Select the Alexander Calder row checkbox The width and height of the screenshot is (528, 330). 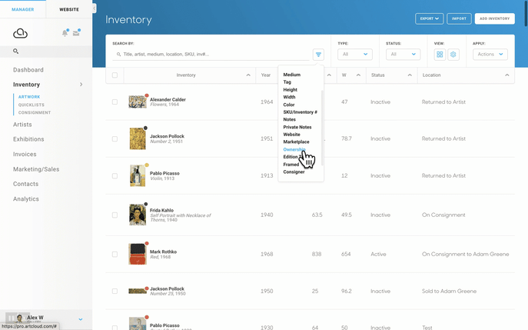115,102
